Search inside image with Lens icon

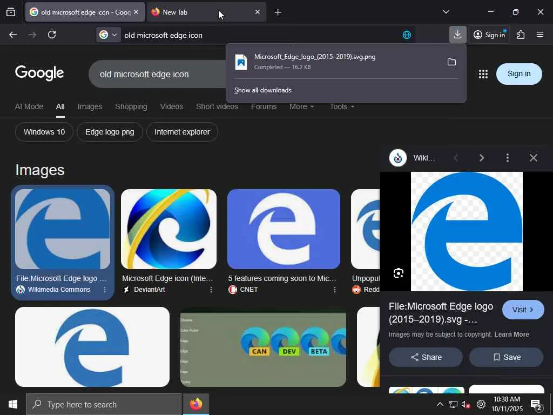(399, 273)
